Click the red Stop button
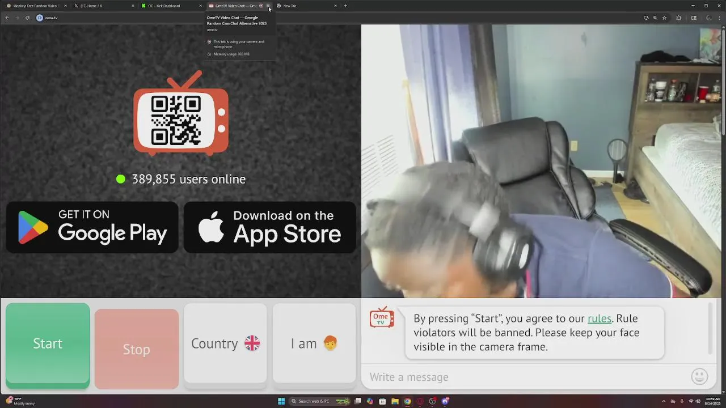 (137, 349)
